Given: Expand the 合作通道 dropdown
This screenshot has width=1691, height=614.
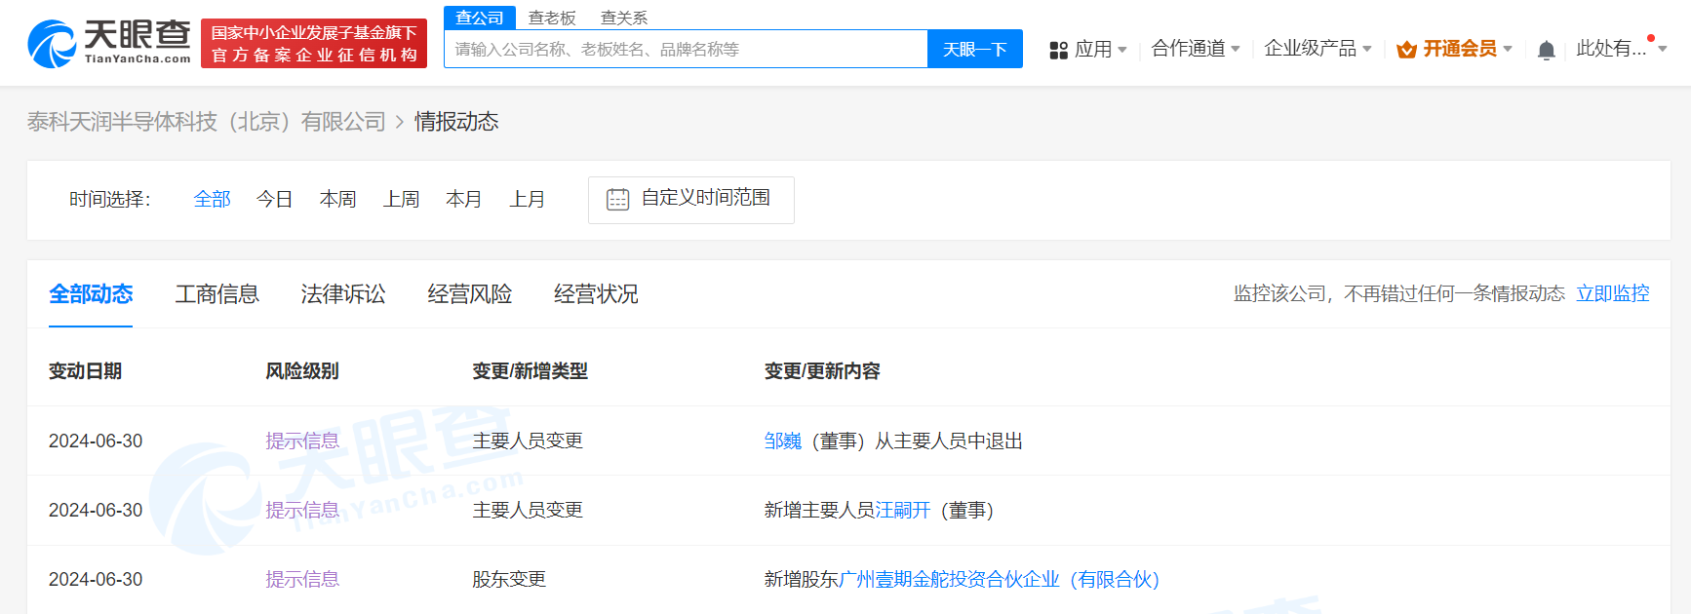Looking at the screenshot, I should [x=1195, y=49].
